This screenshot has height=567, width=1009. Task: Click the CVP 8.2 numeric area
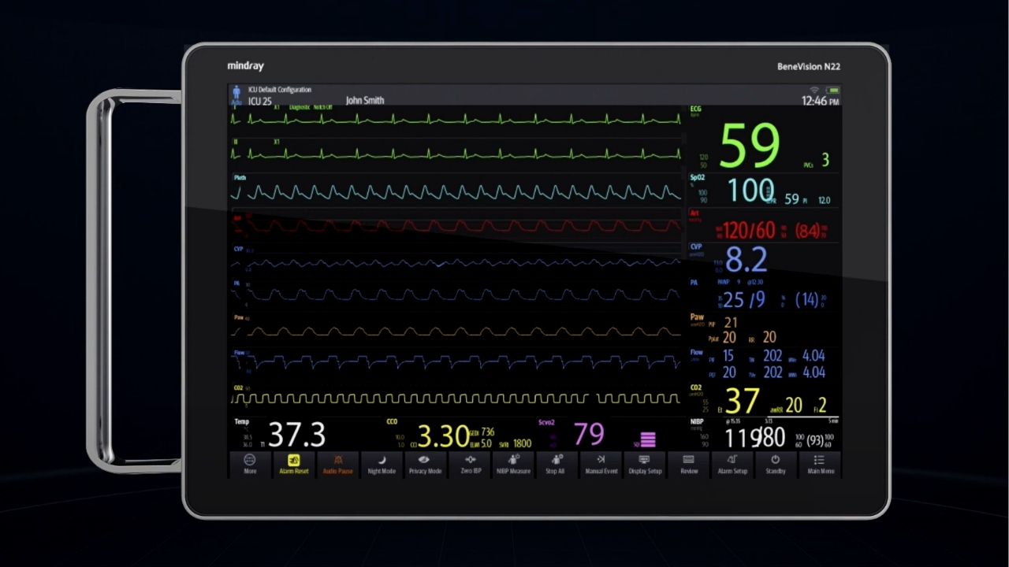click(x=745, y=260)
